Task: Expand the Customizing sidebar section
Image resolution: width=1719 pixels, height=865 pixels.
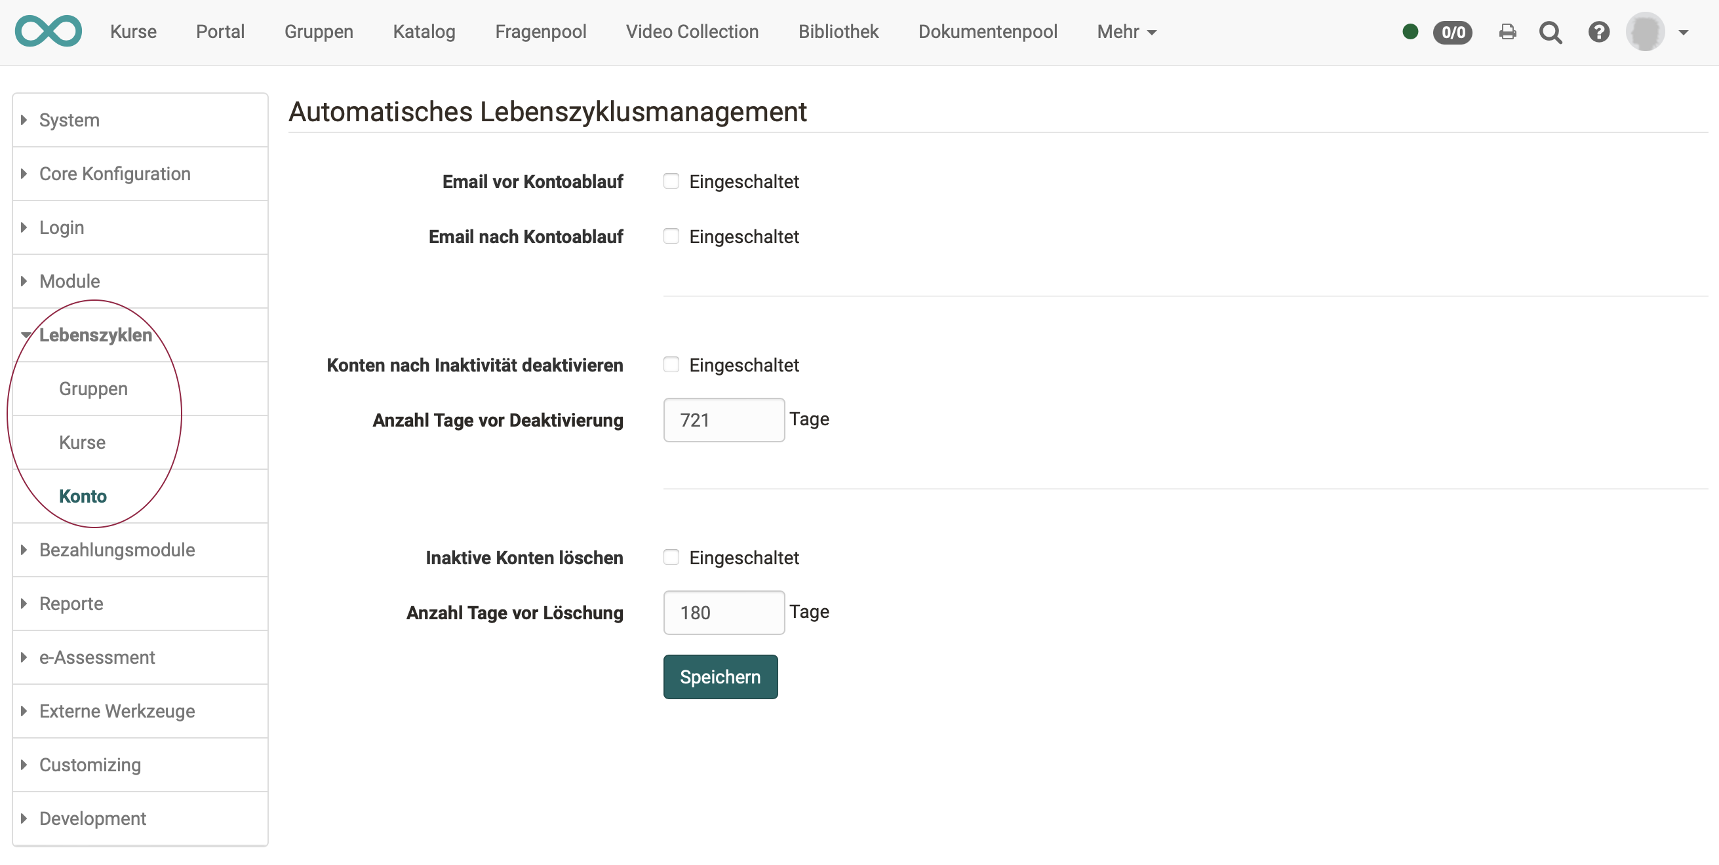Action: point(140,765)
